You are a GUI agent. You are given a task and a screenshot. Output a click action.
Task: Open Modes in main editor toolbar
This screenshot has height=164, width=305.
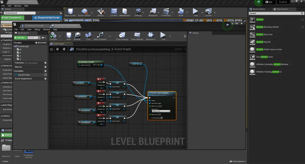click(101, 13)
